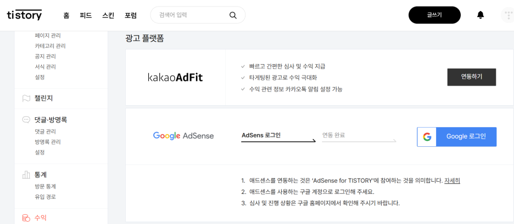Open 스킨 in top navigation
Viewport: 514px width, 224px height.
tap(108, 15)
